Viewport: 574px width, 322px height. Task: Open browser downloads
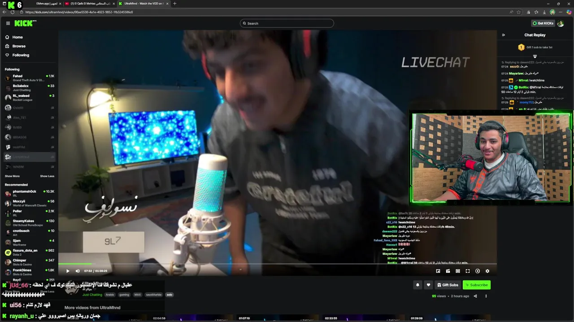coord(544,12)
